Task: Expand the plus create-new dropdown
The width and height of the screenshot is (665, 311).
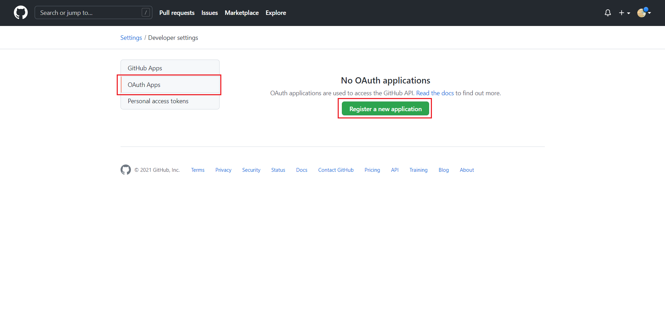Action: [624, 13]
